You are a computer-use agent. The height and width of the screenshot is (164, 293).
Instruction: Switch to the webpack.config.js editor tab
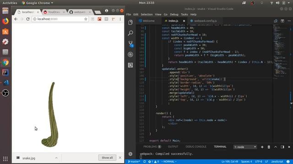(205, 21)
